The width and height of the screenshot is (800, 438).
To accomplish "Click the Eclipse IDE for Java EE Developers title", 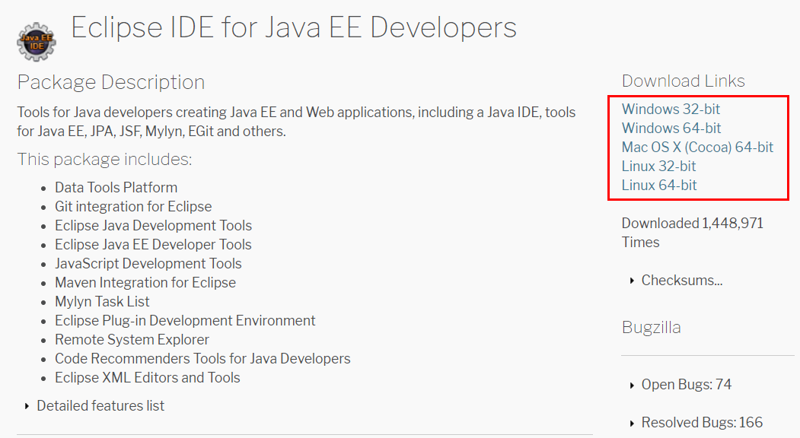I will pyautogui.click(x=293, y=27).
